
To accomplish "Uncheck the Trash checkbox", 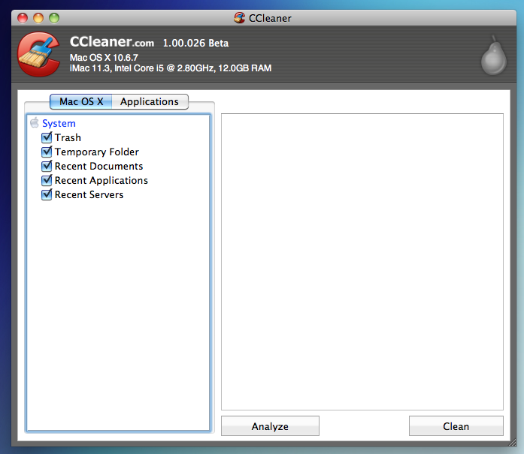I will pyautogui.click(x=47, y=137).
